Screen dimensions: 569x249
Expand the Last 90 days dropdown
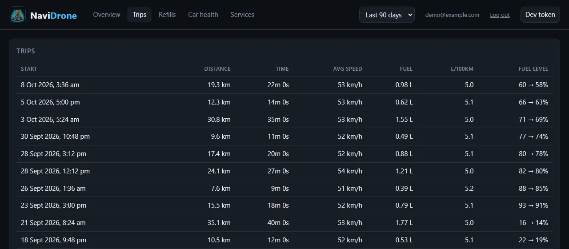click(x=387, y=15)
